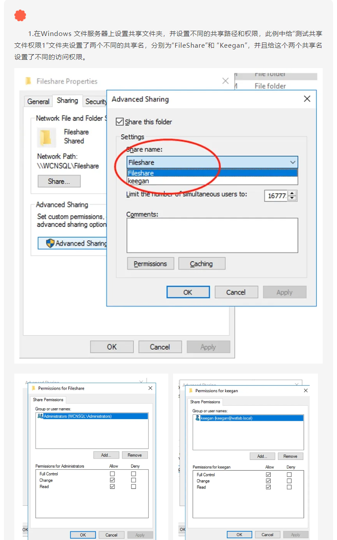This screenshot has width=337, height=540.
Task: Check Allow Full Control for Administrators
Action: click(113, 474)
